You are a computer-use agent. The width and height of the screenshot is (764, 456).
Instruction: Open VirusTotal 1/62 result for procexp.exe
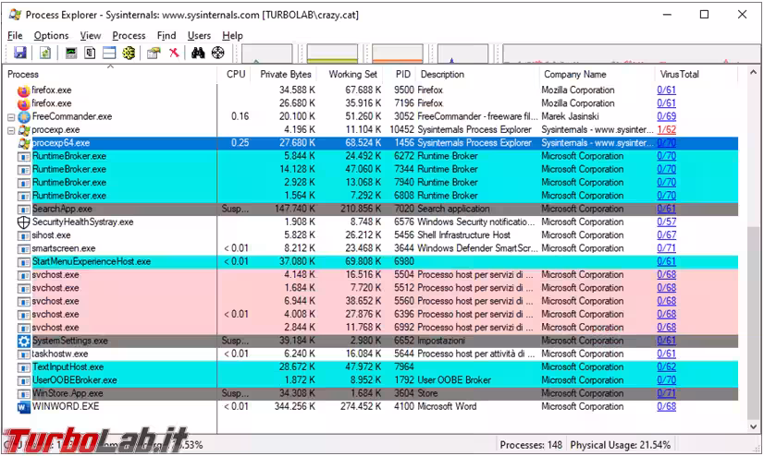click(x=666, y=130)
